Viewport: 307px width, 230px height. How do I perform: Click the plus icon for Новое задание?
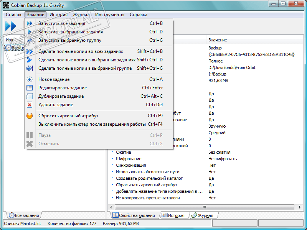tap(30, 79)
